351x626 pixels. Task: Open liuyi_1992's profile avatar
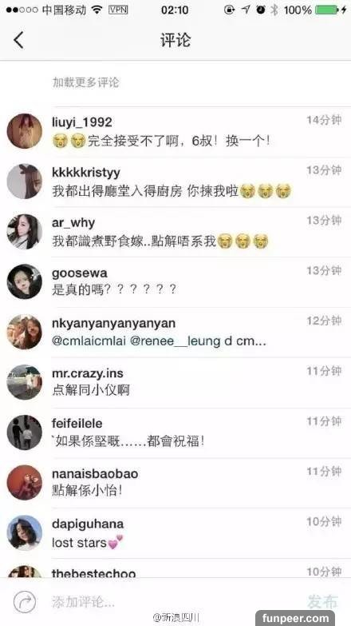pos(24,131)
